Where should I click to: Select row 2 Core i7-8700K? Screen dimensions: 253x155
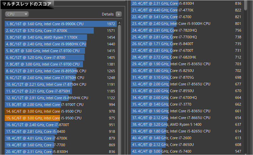[61, 31]
